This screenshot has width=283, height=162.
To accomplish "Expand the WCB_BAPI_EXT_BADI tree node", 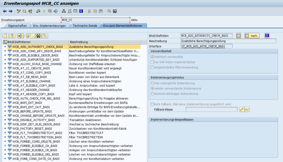I will [x=5, y=103].
